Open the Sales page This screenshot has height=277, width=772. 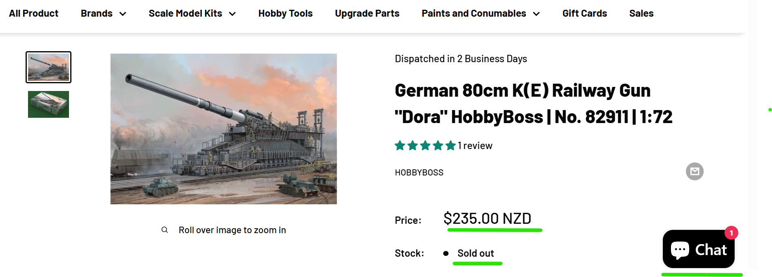(x=641, y=13)
